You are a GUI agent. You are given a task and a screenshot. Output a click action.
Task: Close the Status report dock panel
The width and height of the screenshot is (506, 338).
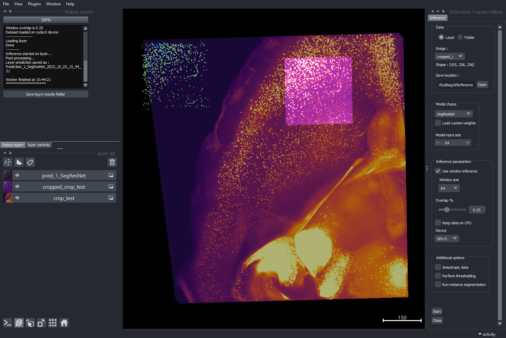click(5, 11)
